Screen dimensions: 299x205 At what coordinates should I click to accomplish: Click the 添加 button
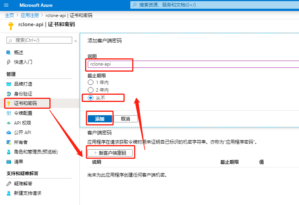[100, 119]
